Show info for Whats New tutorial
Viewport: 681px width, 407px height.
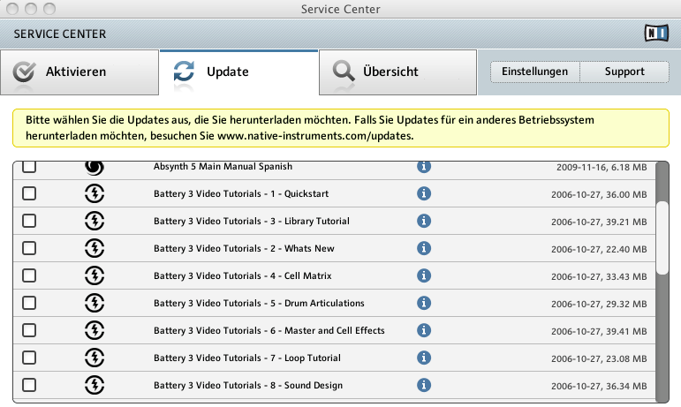[424, 248]
